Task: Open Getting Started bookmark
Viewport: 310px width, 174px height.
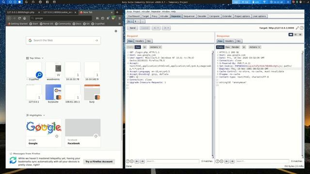Action: pos(18,24)
